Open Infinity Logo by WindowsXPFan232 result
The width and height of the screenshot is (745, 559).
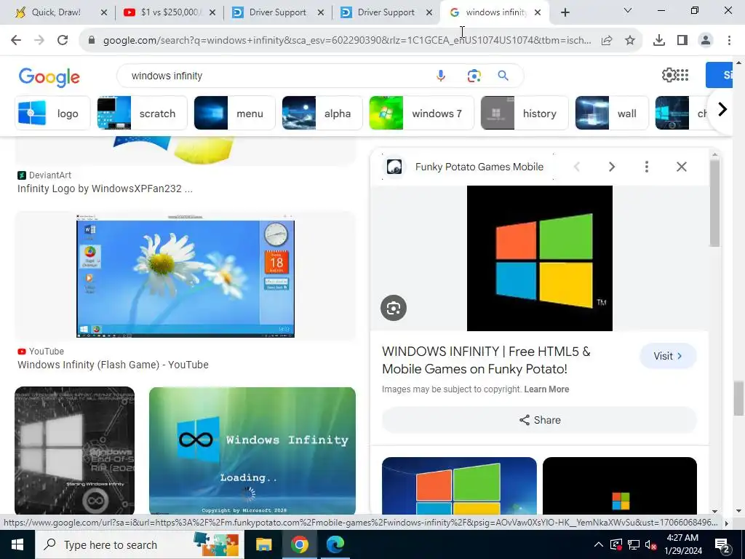[x=105, y=189]
